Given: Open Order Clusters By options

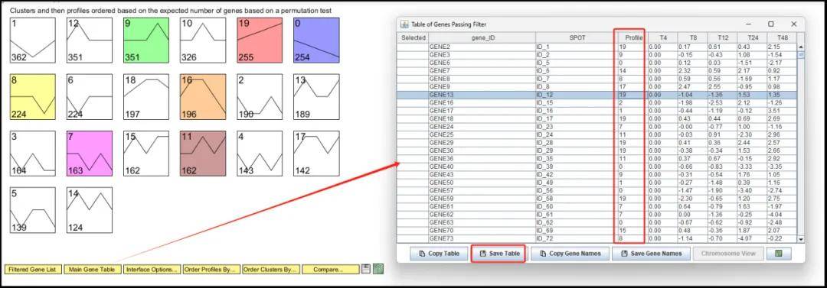Looking at the screenshot, I should [270, 270].
